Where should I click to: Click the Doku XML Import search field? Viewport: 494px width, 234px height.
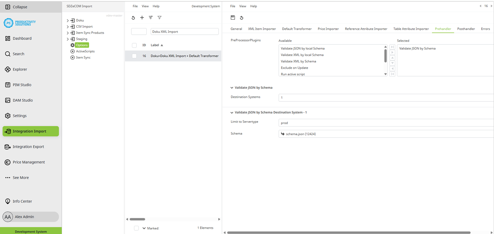coord(185,31)
